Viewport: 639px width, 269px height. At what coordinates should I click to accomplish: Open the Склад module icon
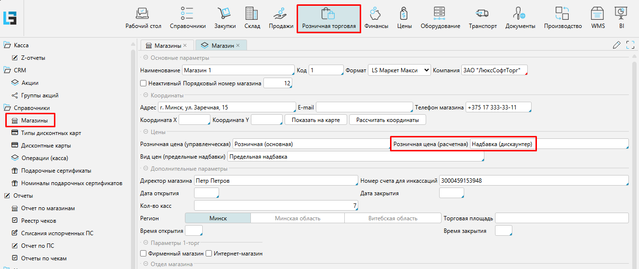click(x=251, y=13)
